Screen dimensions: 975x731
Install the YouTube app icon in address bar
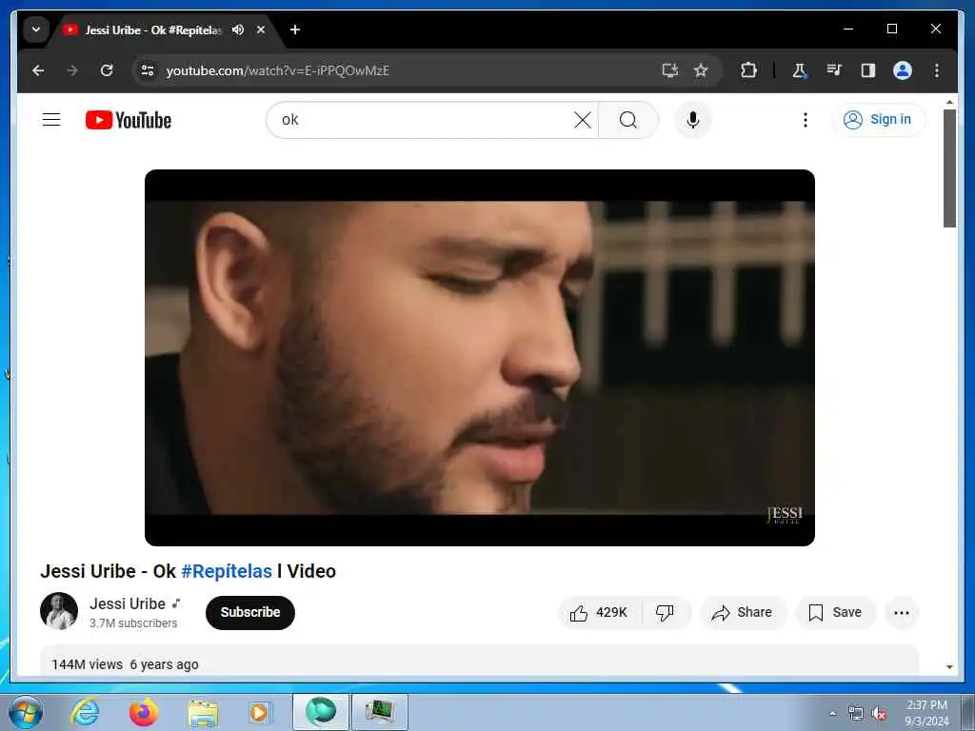point(669,70)
